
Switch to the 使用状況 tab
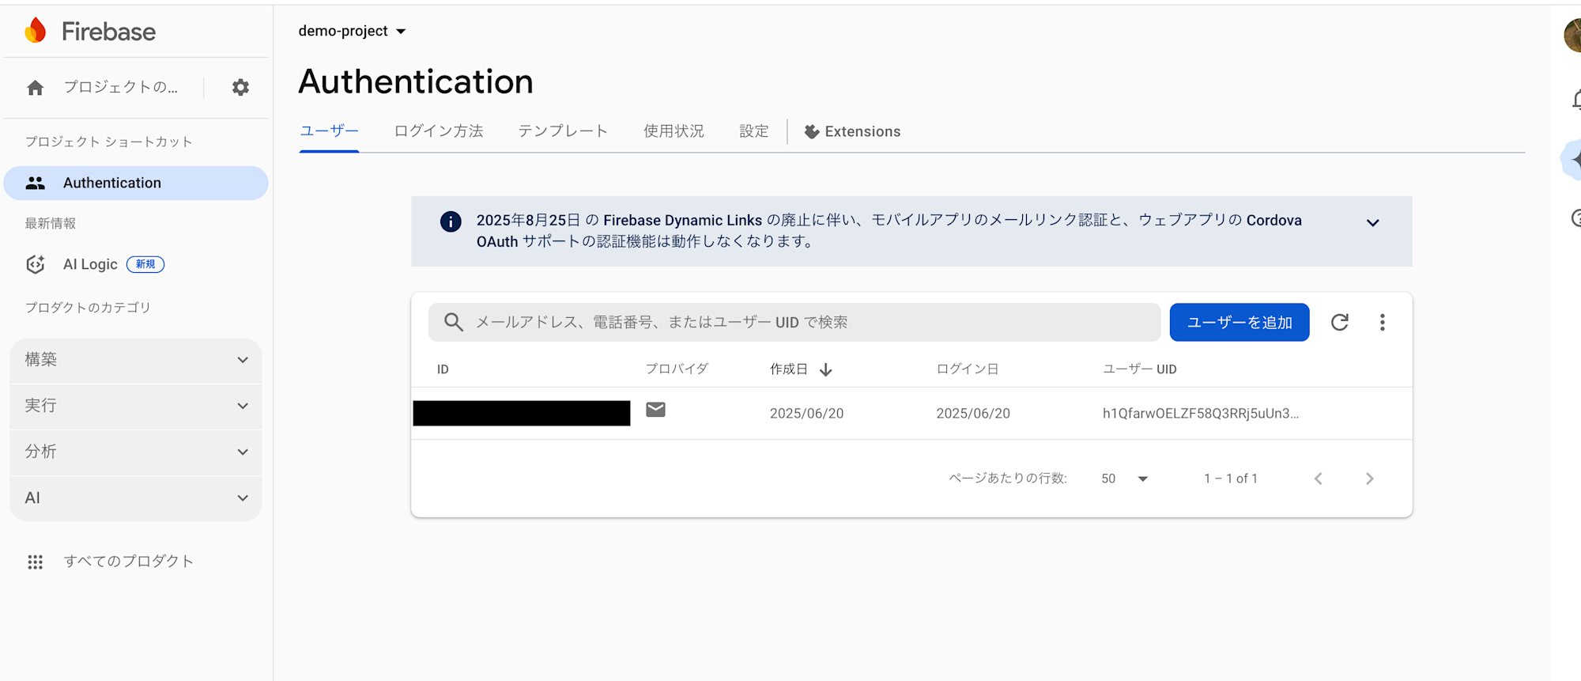tap(674, 131)
